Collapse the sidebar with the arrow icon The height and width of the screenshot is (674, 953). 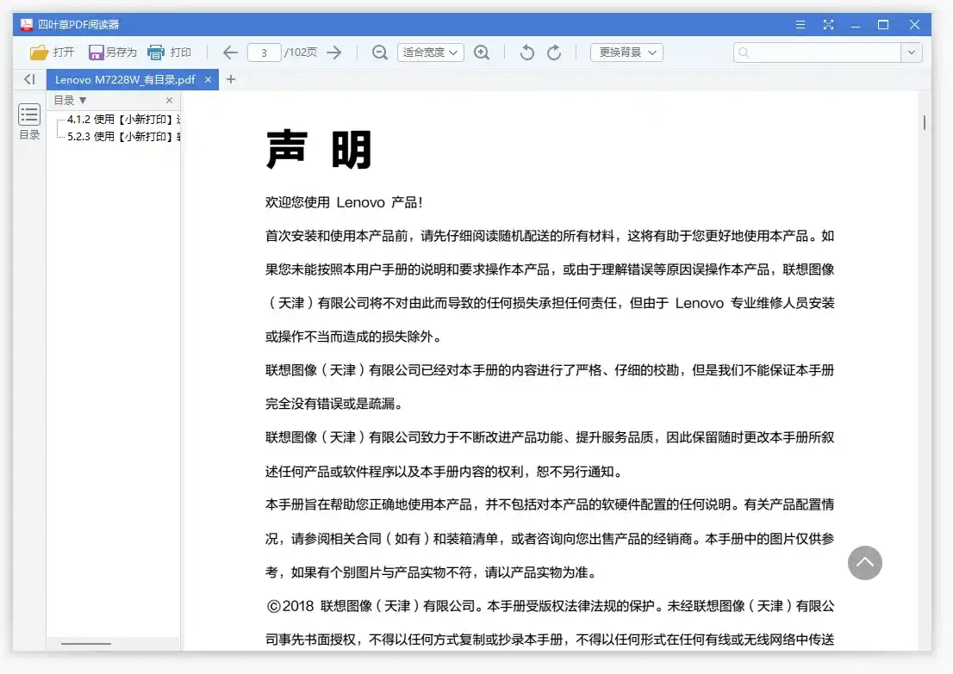[x=29, y=79]
